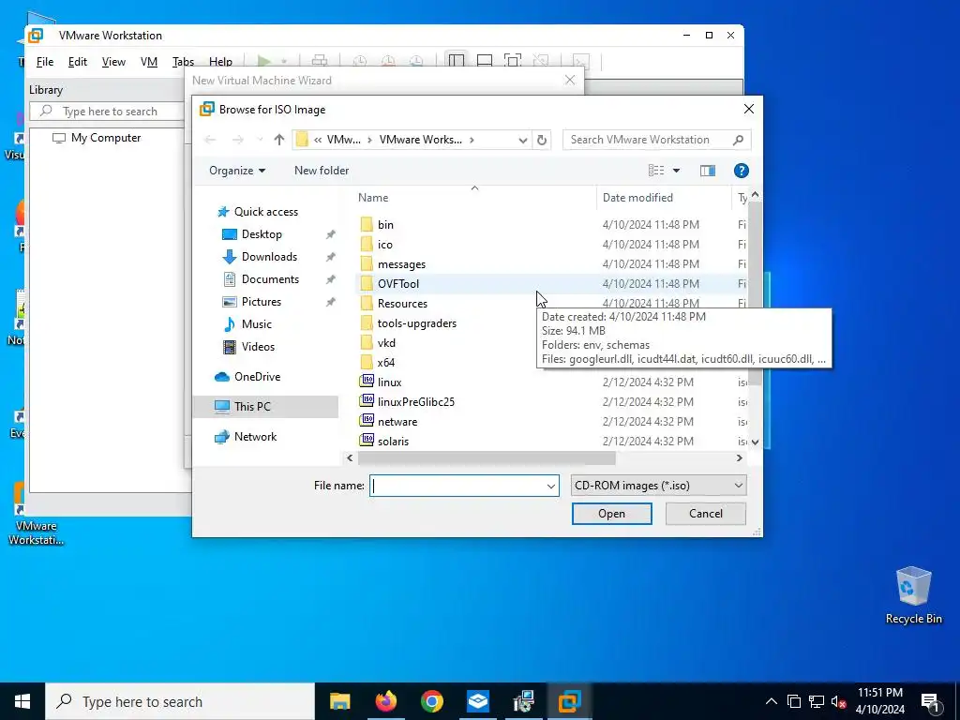This screenshot has height=720, width=960.
Task: Select the linux ISO file
Action: tap(389, 382)
